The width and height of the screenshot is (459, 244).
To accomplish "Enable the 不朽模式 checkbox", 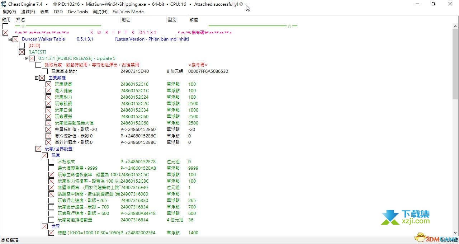I will [x=51, y=162].
